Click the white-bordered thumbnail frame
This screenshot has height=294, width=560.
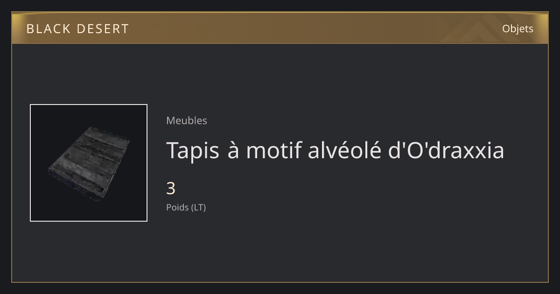tap(89, 163)
